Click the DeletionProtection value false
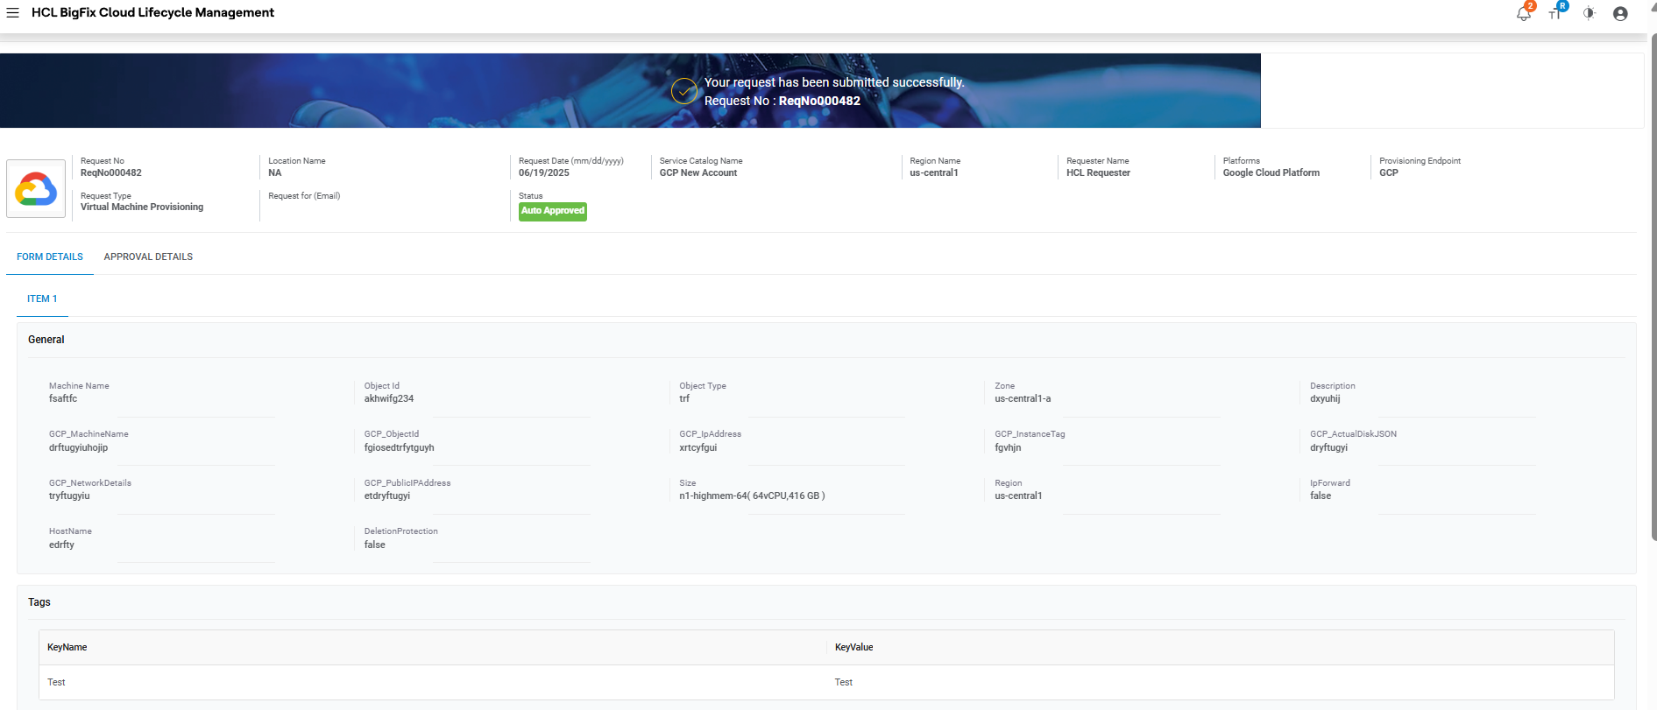 point(375,545)
